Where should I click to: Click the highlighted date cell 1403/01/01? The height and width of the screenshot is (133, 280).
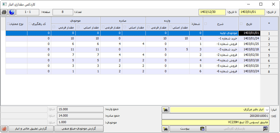[249, 33]
